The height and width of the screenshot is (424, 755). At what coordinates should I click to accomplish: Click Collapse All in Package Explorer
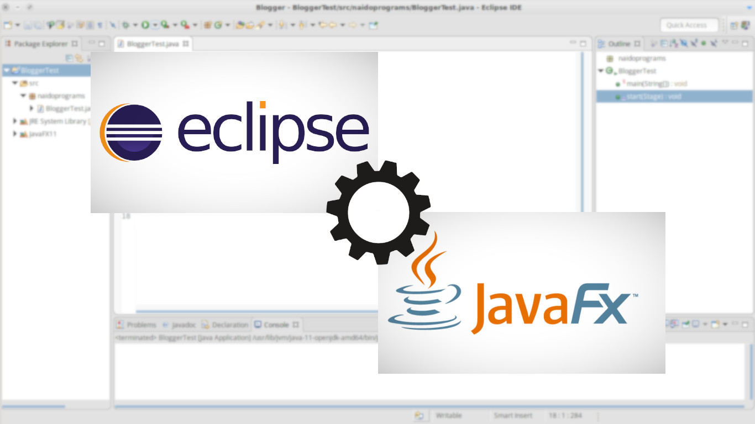[x=69, y=58]
